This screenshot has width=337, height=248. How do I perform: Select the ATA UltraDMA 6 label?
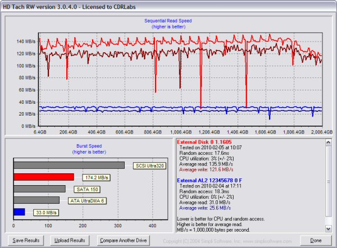click(87, 200)
